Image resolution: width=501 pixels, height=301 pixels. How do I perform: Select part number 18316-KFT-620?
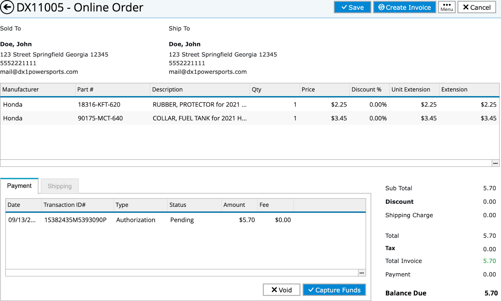[x=99, y=105]
